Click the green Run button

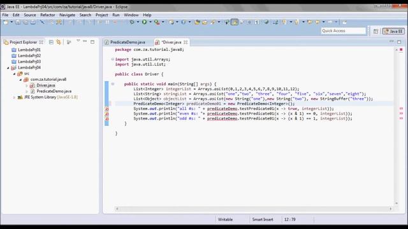[144, 22]
